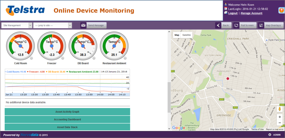This screenshot has height=138, width=285.
Task: Click the Cold Room temperature gauge
Action: coord(20,46)
